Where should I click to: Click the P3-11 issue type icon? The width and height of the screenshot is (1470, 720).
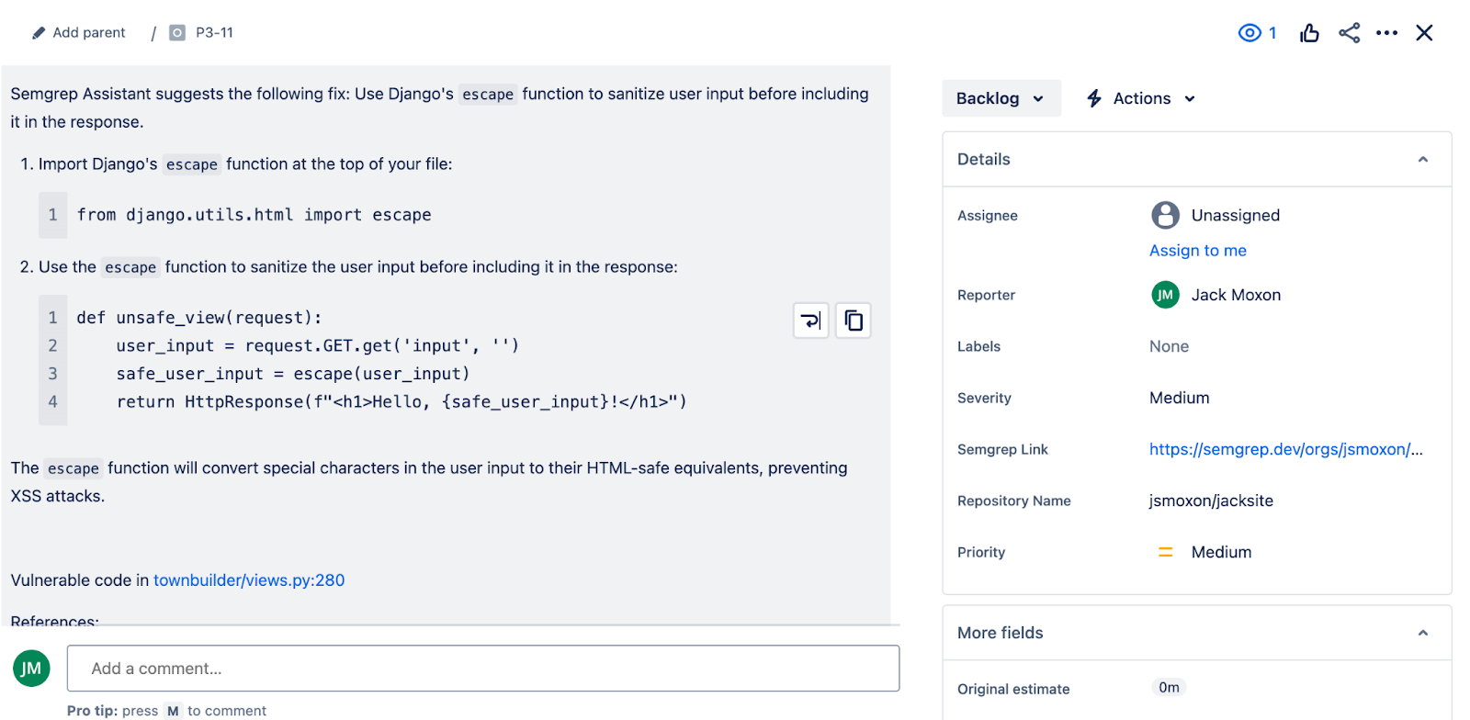point(177,33)
